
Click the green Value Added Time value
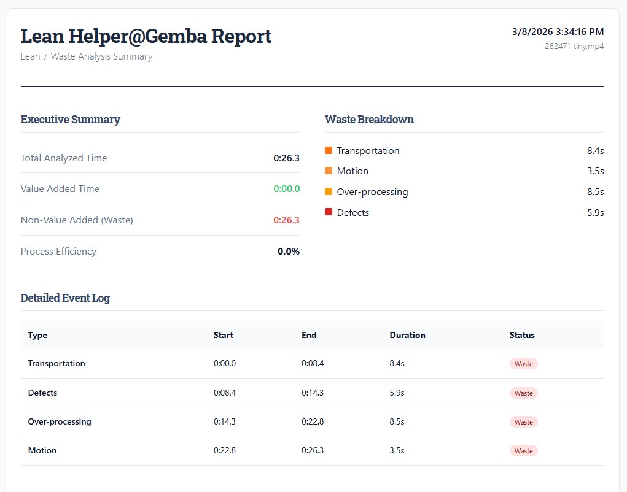click(287, 189)
